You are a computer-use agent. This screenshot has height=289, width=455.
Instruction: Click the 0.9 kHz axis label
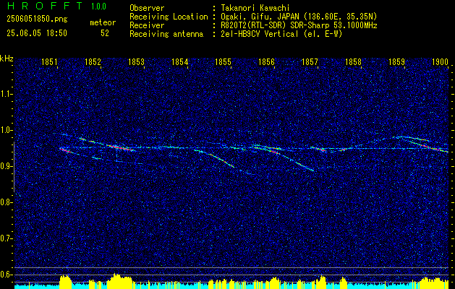tap(6, 166)
